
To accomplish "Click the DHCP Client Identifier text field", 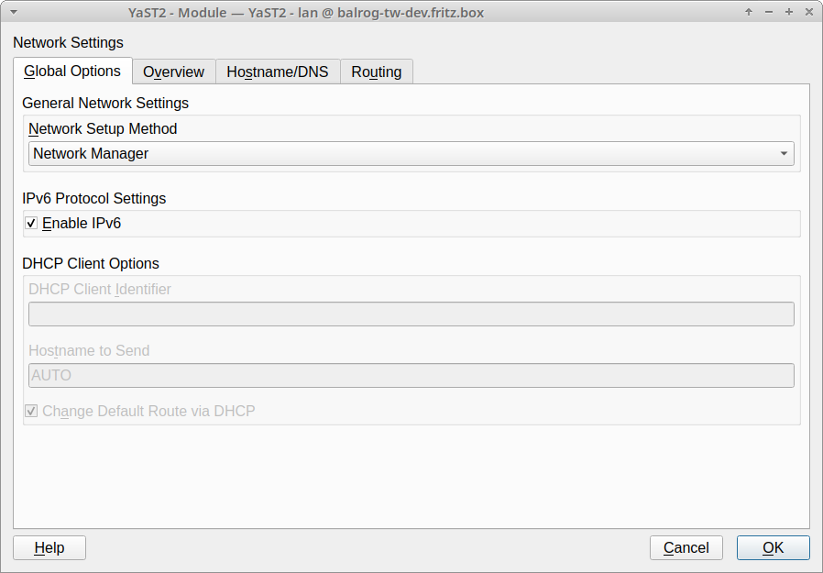I will click(x=411, y=314).
